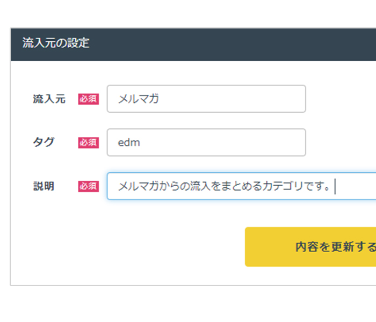Screen dimensions: 376x322
Task: Select the 説明 description text field
Action: (x=242, y=186)
